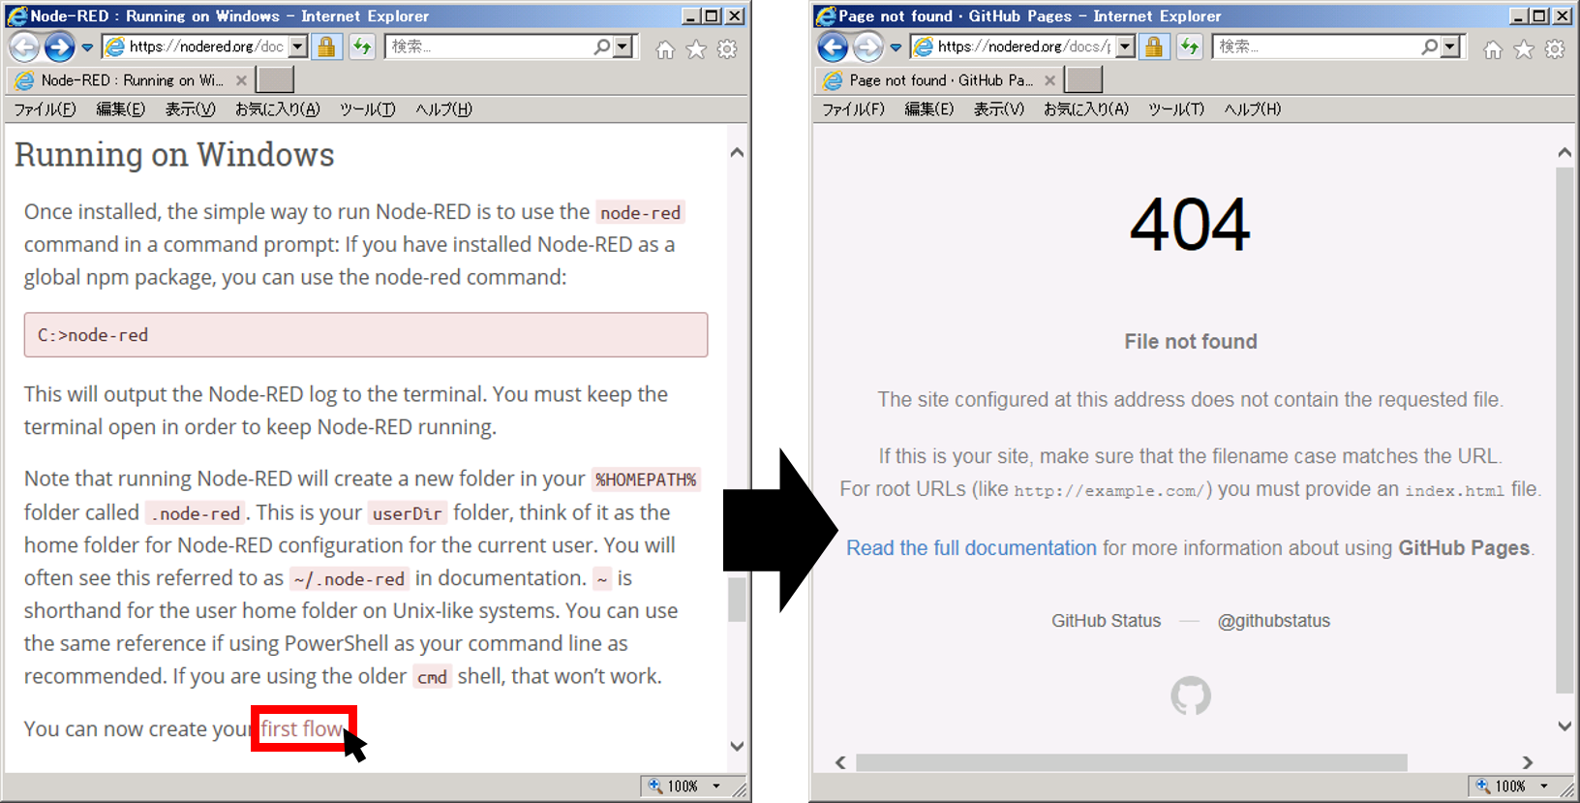Click the scroll right arrow in the 404 window
Image resolution: width=1580 pixels, height=803 pixels.
point(1527,762)
